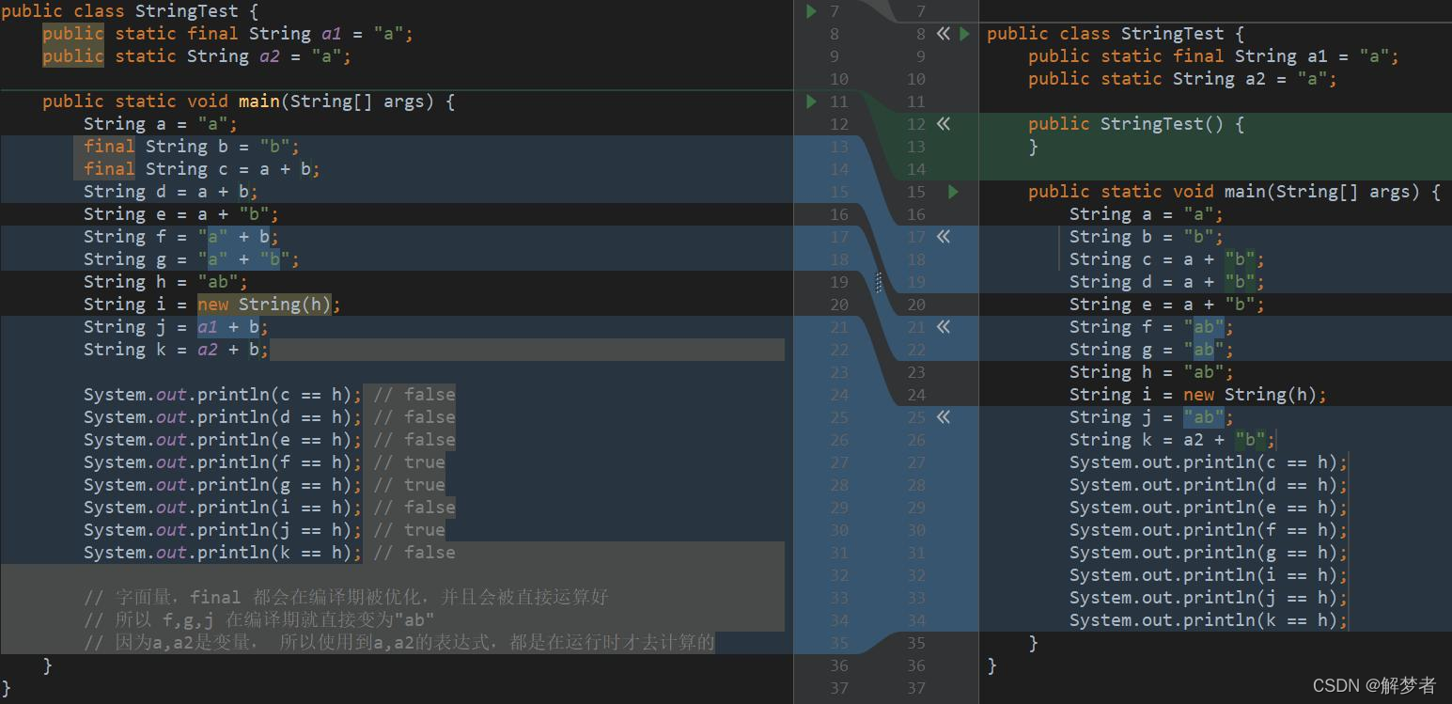The height and width of the screenshot is (704, 1452).
Task: Click 'public StringTest() {' constructor line
Action: pyautogui.click(x=1136, y=124)
